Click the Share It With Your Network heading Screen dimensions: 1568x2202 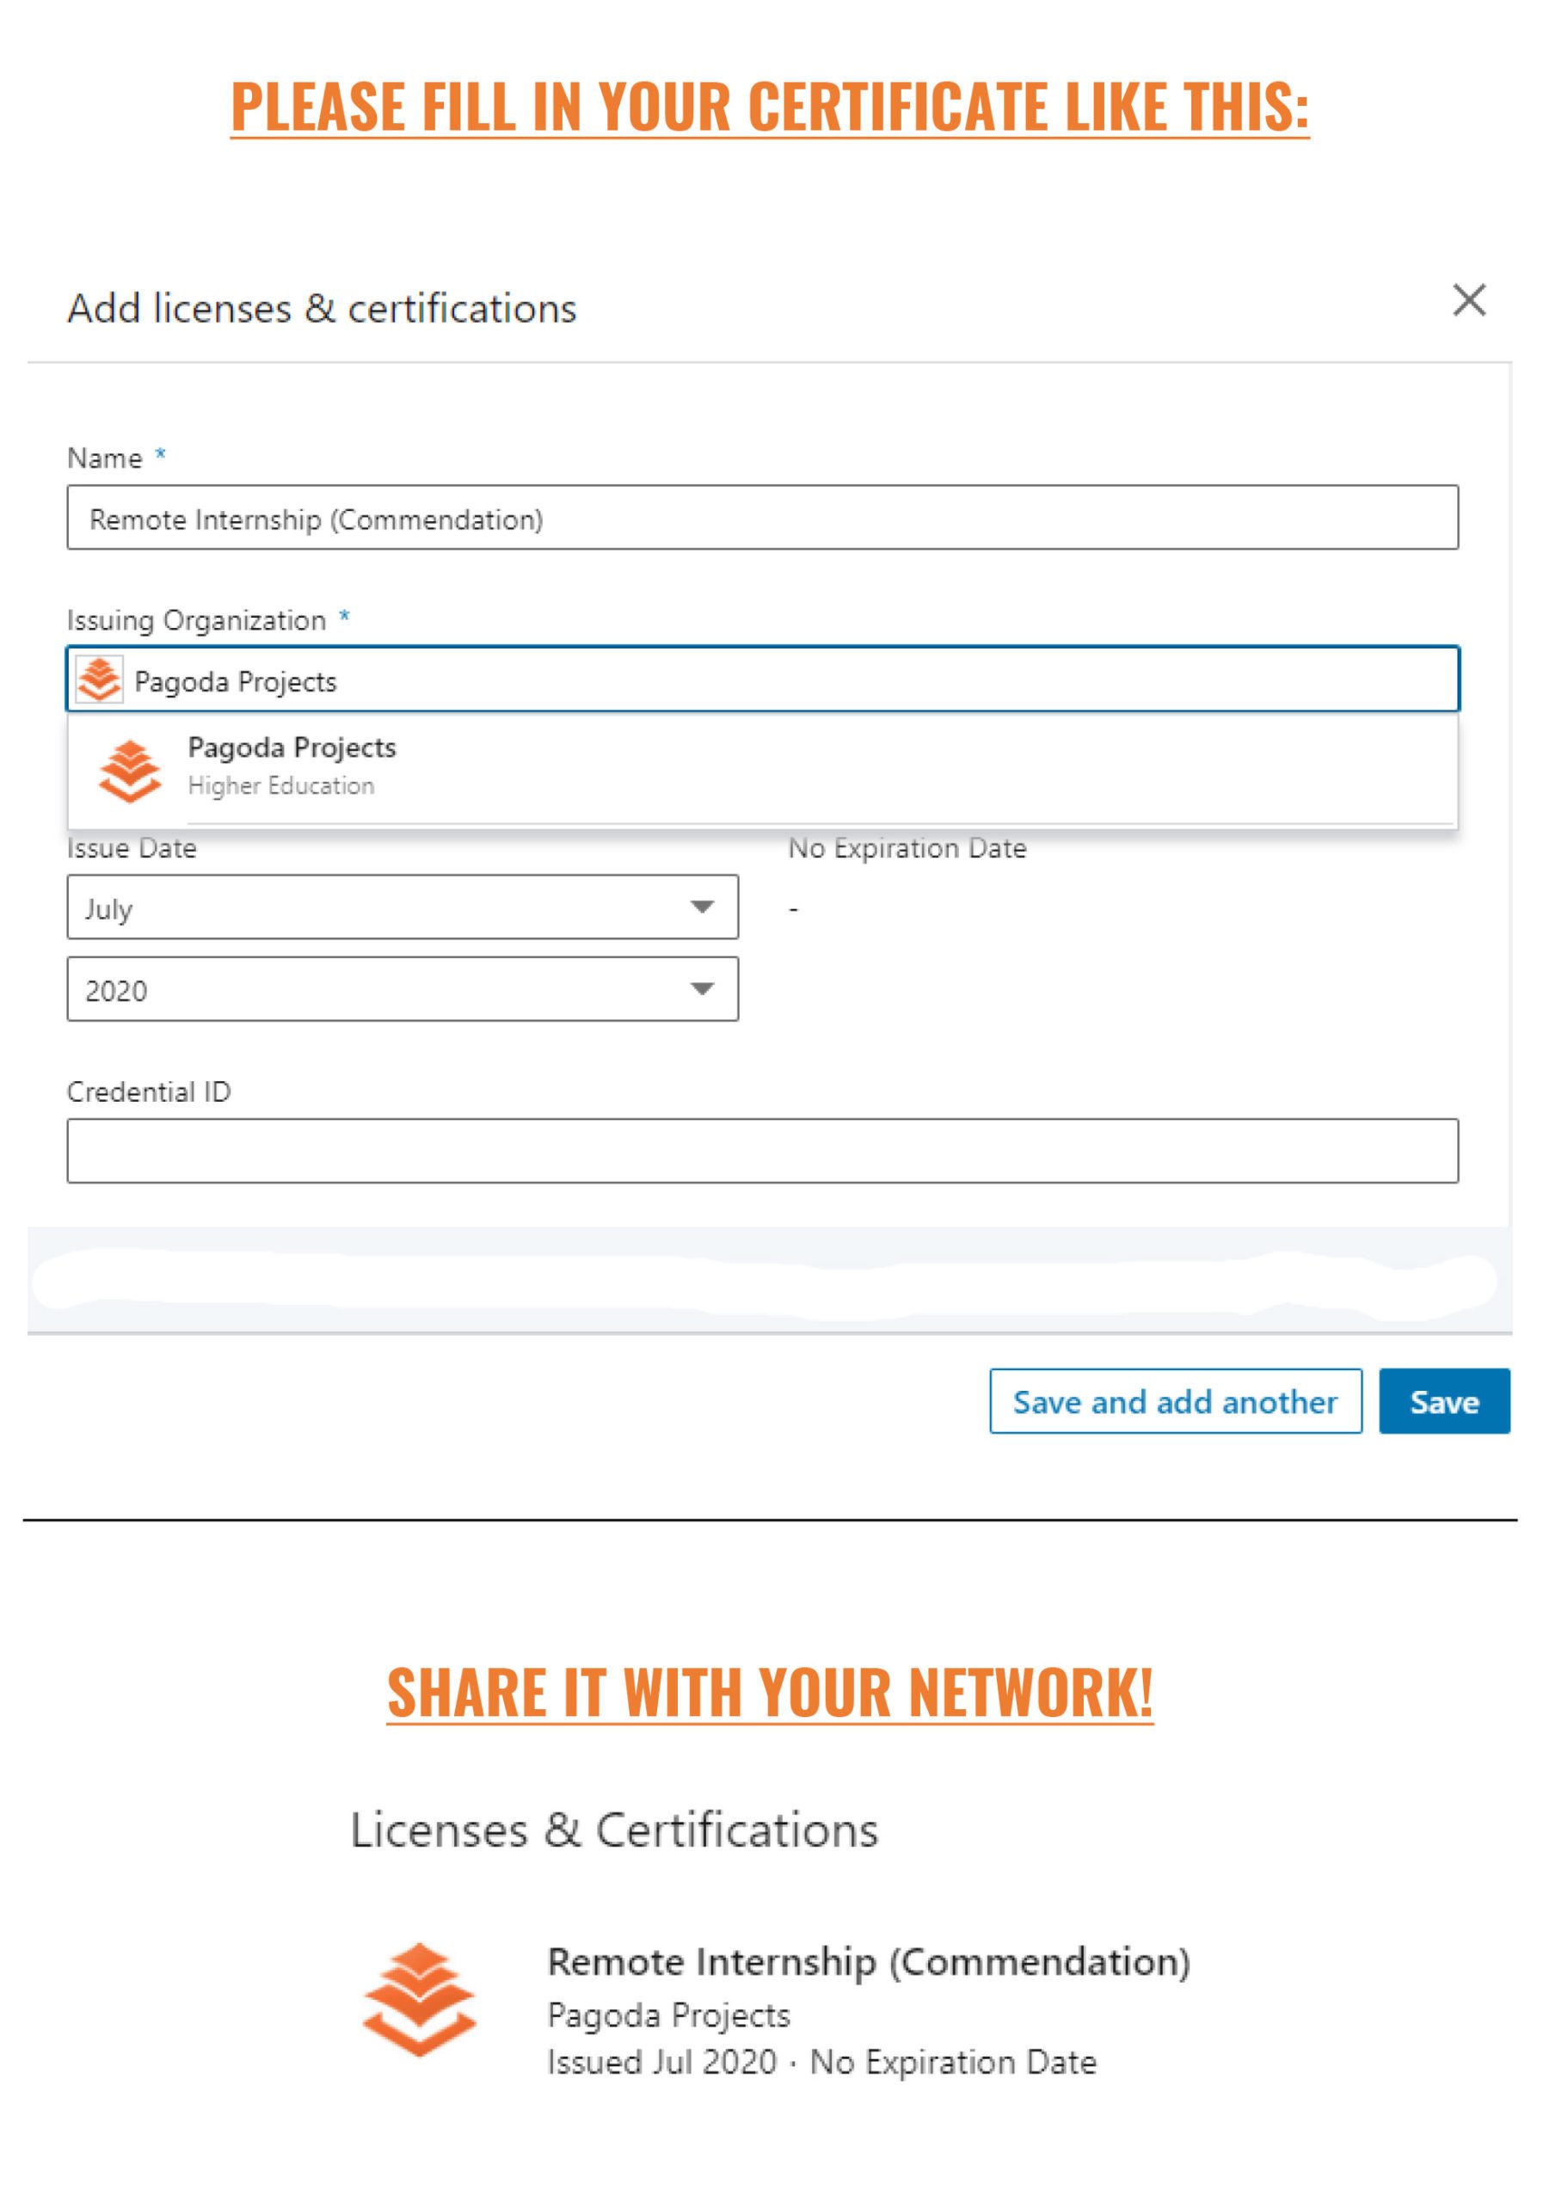point(771,1692)
